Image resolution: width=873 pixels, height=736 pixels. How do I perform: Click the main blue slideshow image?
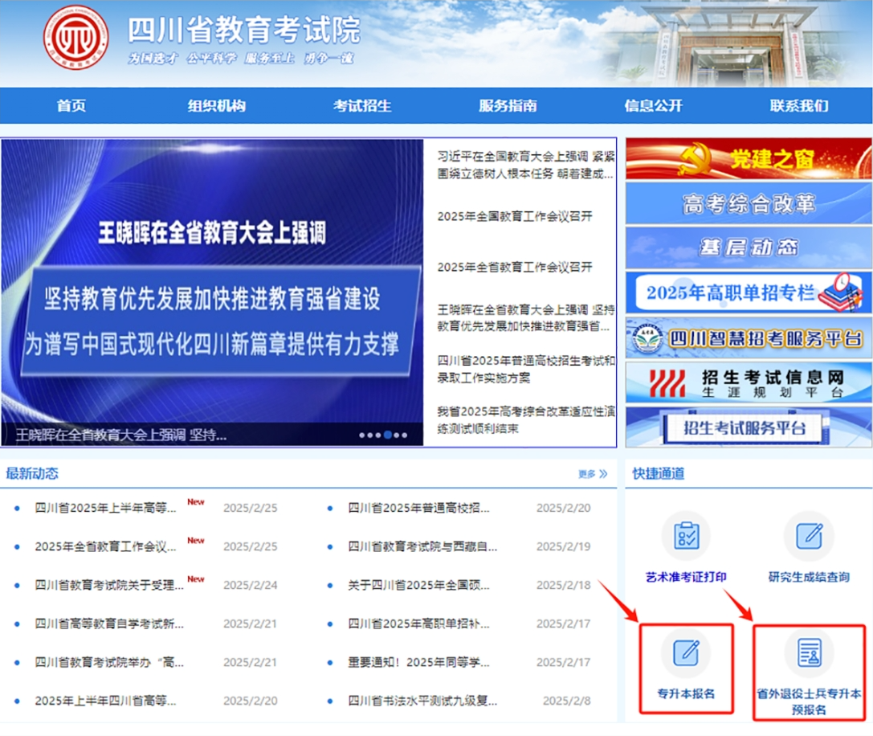pyautogui.click(x=212, y=281)
